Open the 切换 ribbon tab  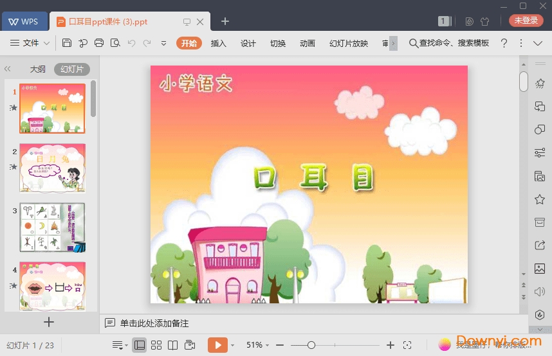(x=277, y=43)
